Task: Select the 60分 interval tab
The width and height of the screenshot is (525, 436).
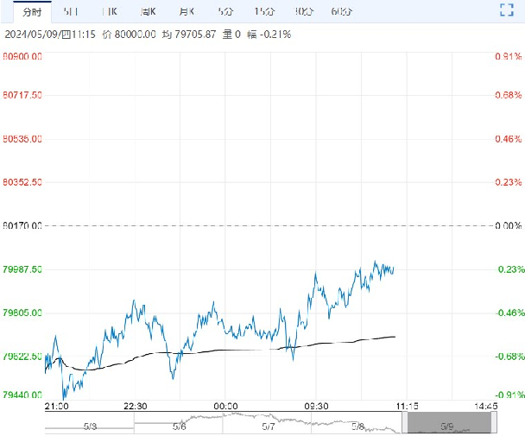Action: point(342,11)
